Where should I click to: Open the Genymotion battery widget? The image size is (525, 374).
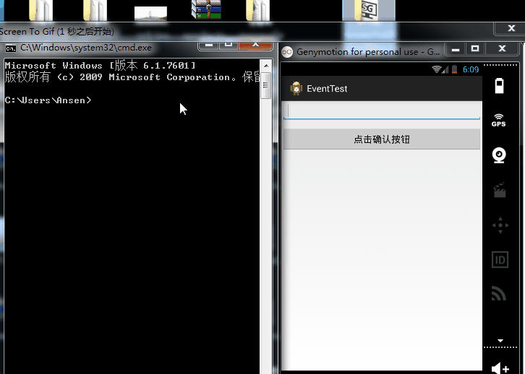pos(499,86)
